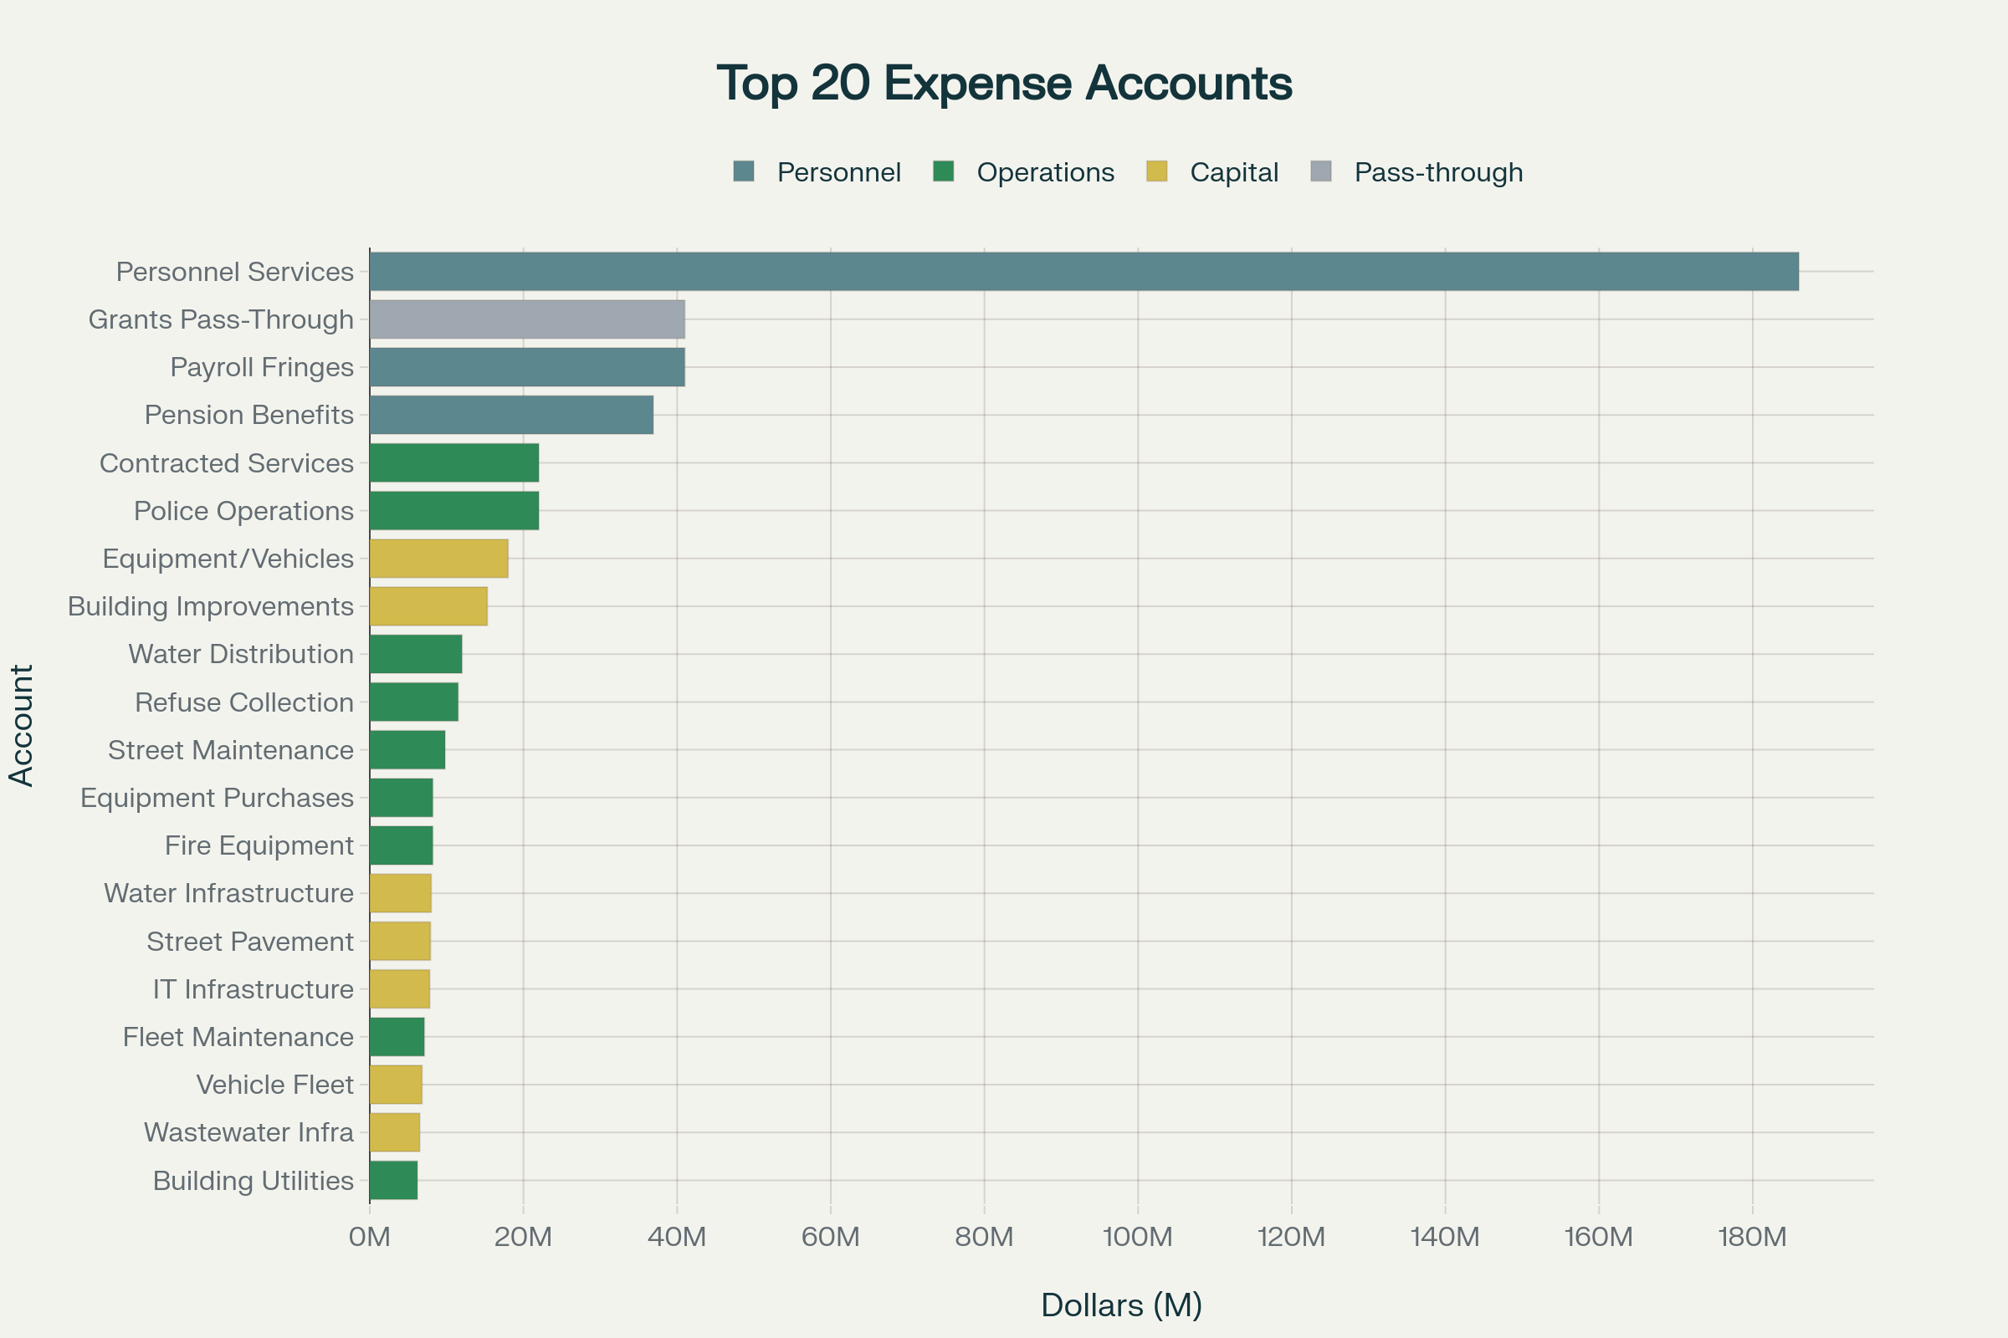Toggle the Personnel legend label

(838, 172)
